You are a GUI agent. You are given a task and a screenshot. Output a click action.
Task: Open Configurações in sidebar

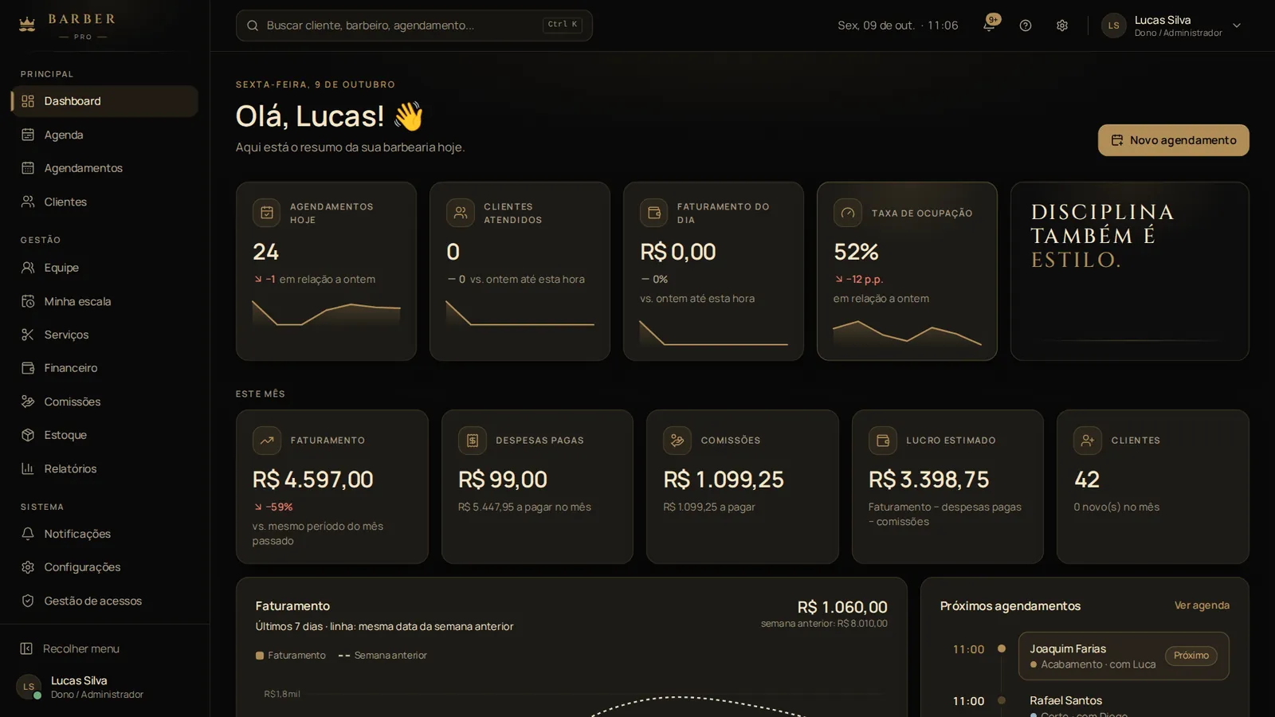[104, 567]
